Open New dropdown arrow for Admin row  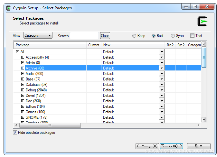point(162,63)
